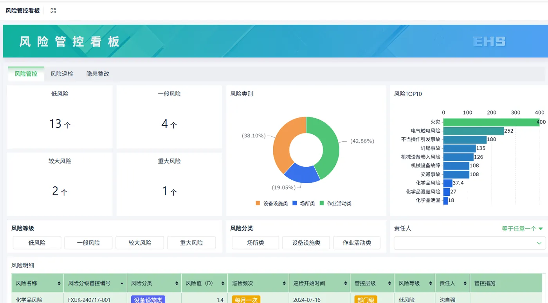Toggle the 低风险 filter button
548x303 pixels.
point(37,243)
